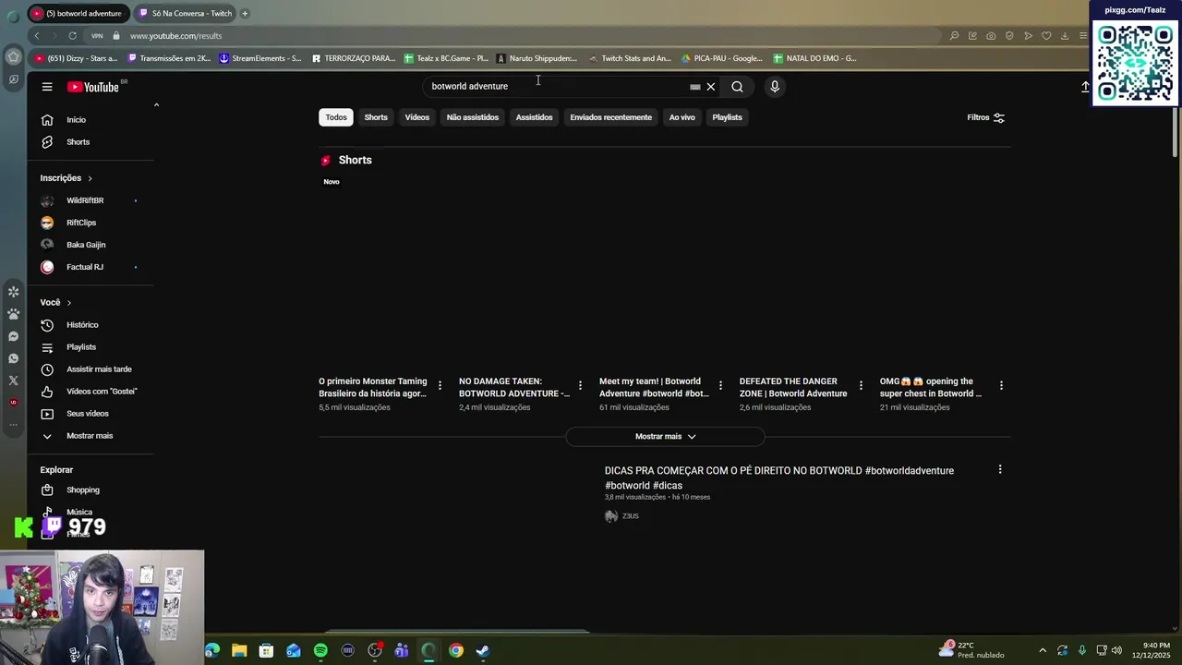Open Assistir mais tarde list
Screen dimensions: 1182x665
point(90,369)
